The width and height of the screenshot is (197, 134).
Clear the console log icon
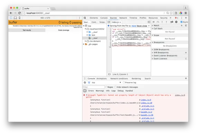(x=85, y=82)
